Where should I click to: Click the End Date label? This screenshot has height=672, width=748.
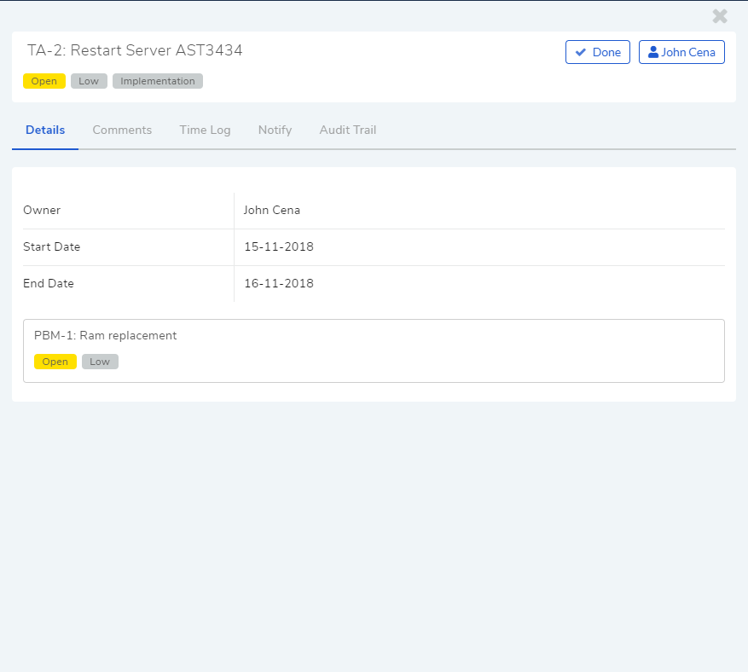pyautogui.click(x=48, y=283)
